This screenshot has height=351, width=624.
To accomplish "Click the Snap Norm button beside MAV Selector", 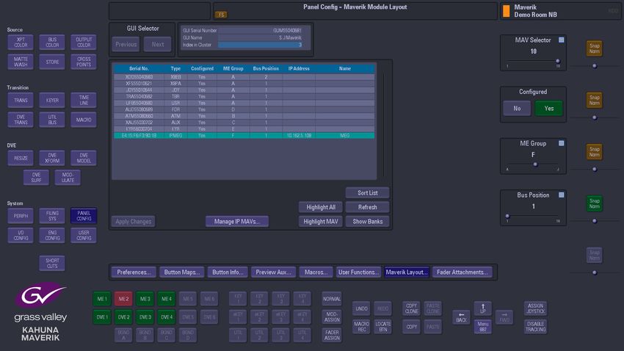I will (x=594, y=48).
